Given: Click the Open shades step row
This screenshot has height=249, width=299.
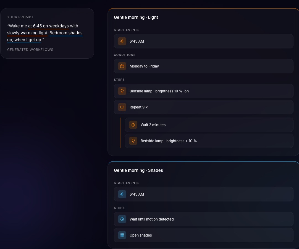Looking at the screenshot, I should point(203,235).
